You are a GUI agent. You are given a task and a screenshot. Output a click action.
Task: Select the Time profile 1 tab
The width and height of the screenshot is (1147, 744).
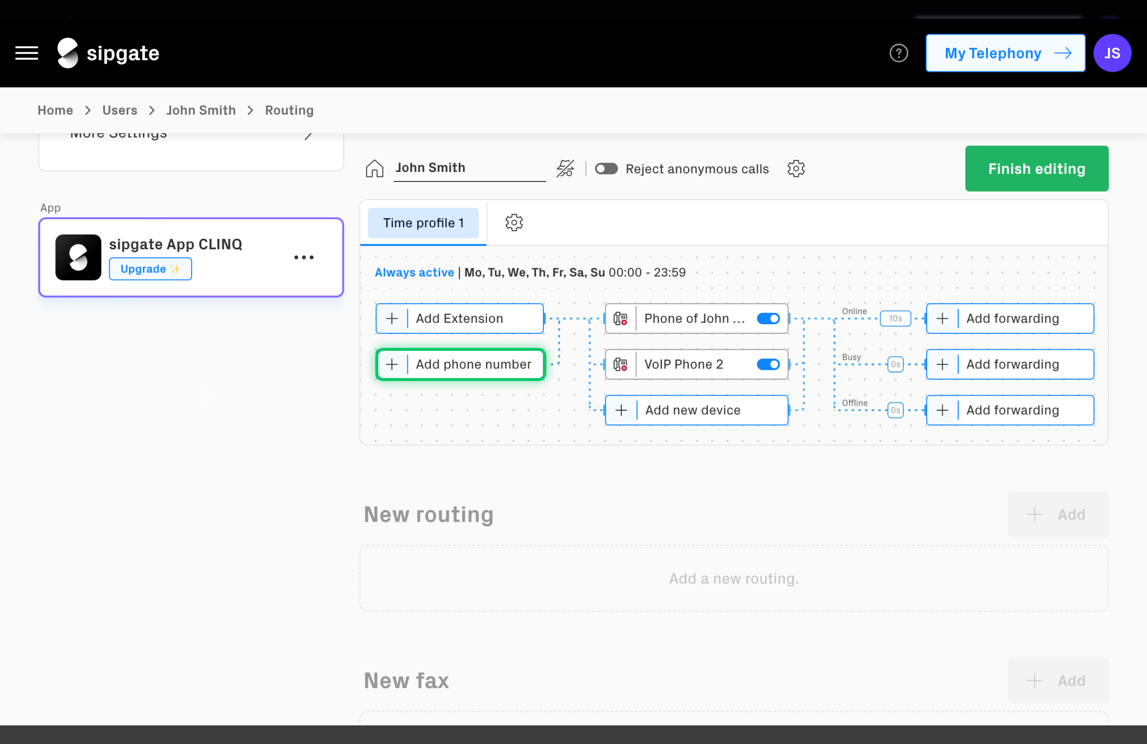coord(423,223)
